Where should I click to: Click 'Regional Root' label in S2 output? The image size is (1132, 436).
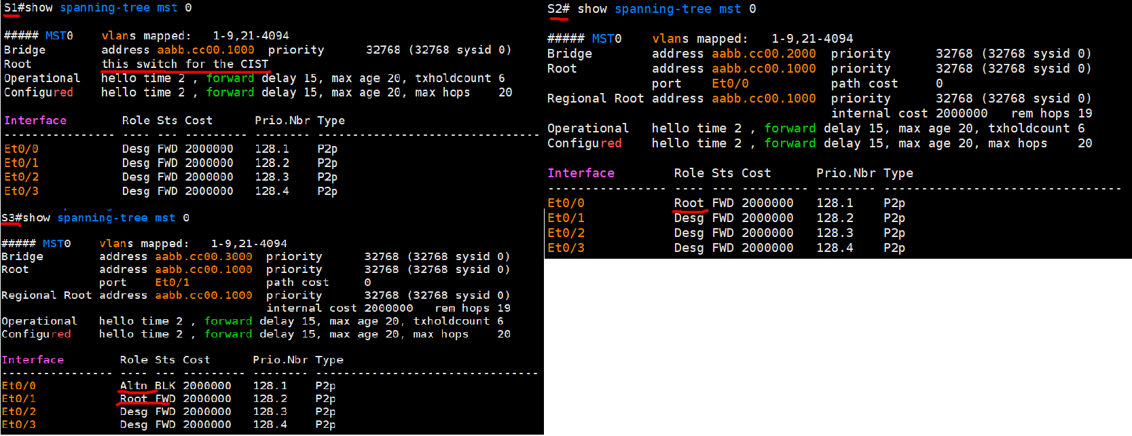(x=595, y=98)
